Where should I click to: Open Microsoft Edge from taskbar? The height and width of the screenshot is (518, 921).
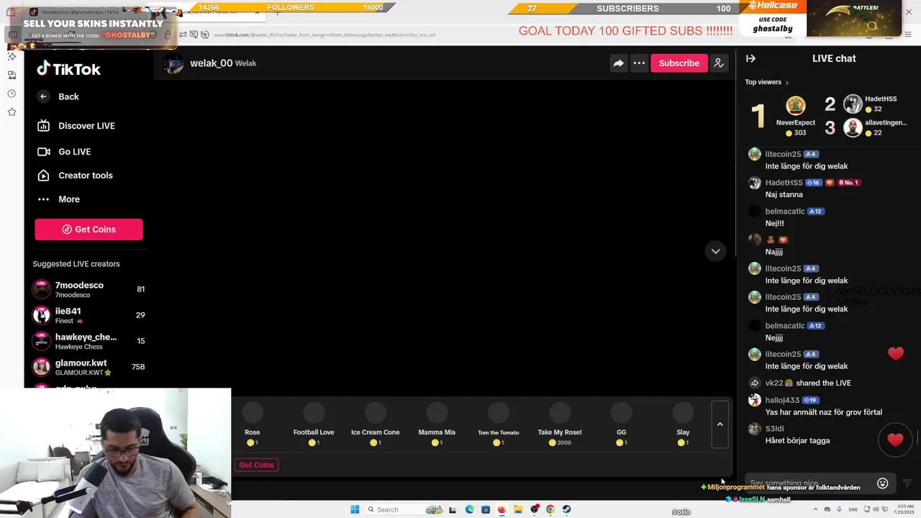(469, 509)
